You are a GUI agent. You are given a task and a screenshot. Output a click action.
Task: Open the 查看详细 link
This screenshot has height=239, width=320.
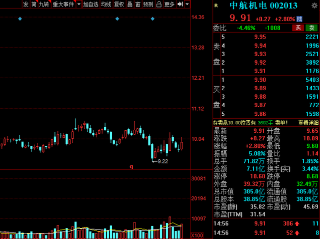308,123
